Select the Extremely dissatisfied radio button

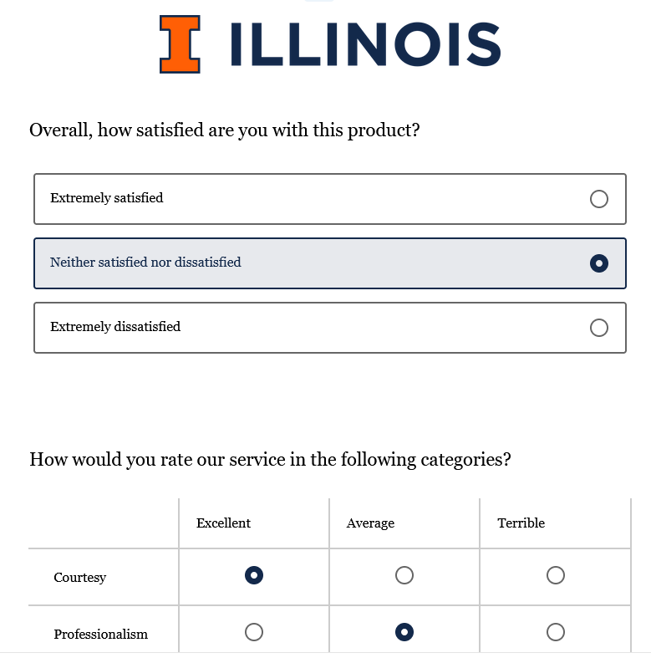click(599, 328)
